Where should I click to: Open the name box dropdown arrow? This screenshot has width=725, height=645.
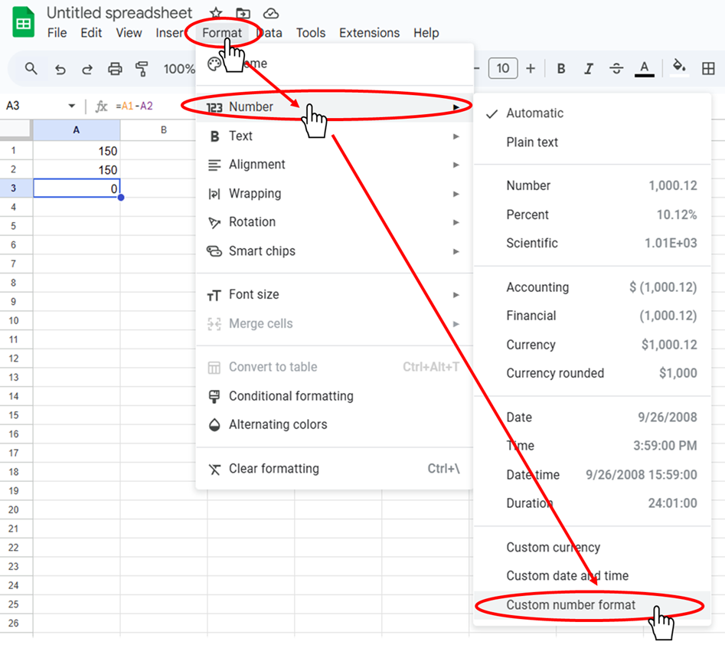coord(72,106)
